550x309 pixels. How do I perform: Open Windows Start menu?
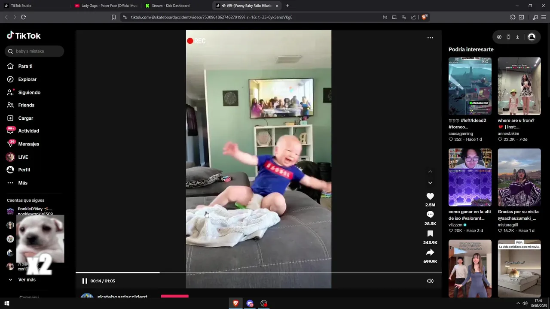(6, 303)
